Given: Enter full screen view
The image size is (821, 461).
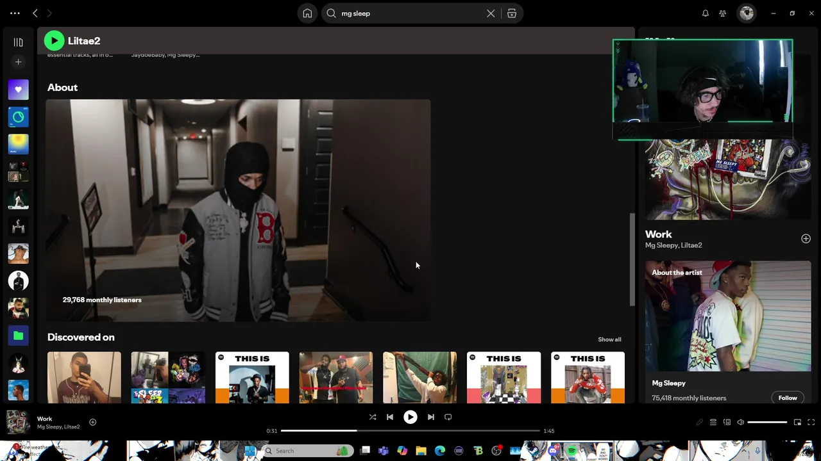Looking at the screenshot, I should [x=811, y=422].
